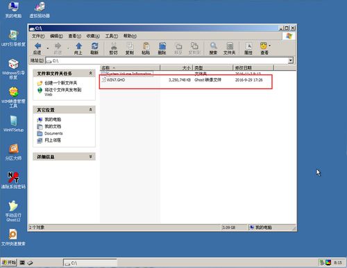Go up one folder level
Screen dimensions: 347x268
coord(78,49)
